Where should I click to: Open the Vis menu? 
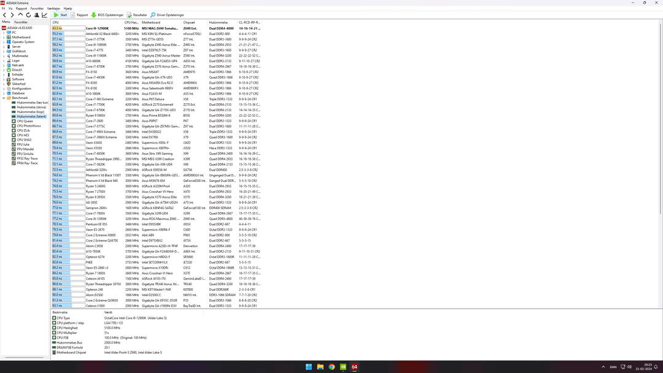tap(10, 9)
